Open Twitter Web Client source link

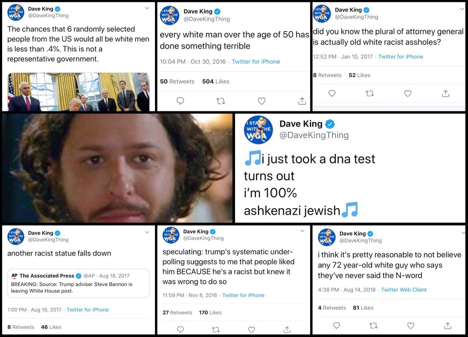(x=404, y=289)
